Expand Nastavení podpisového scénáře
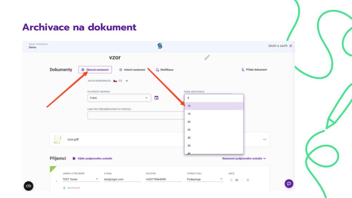Viewport: 352px width, 198px height. (x=244, y=159)
